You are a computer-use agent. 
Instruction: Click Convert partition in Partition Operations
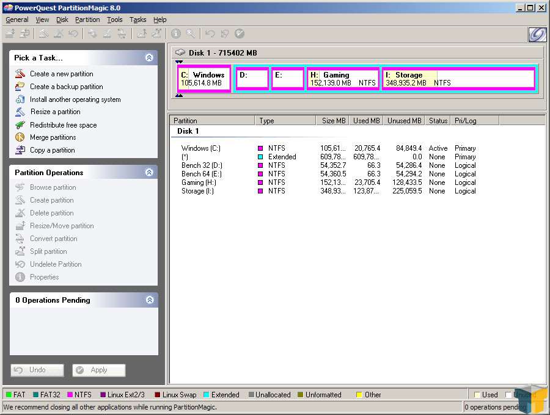[54, 239]
